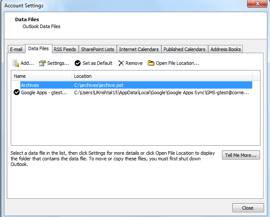Click the Add data file icon

click(16, 63)
